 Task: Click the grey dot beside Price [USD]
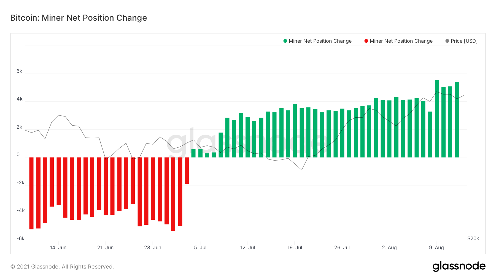(447, 41)
